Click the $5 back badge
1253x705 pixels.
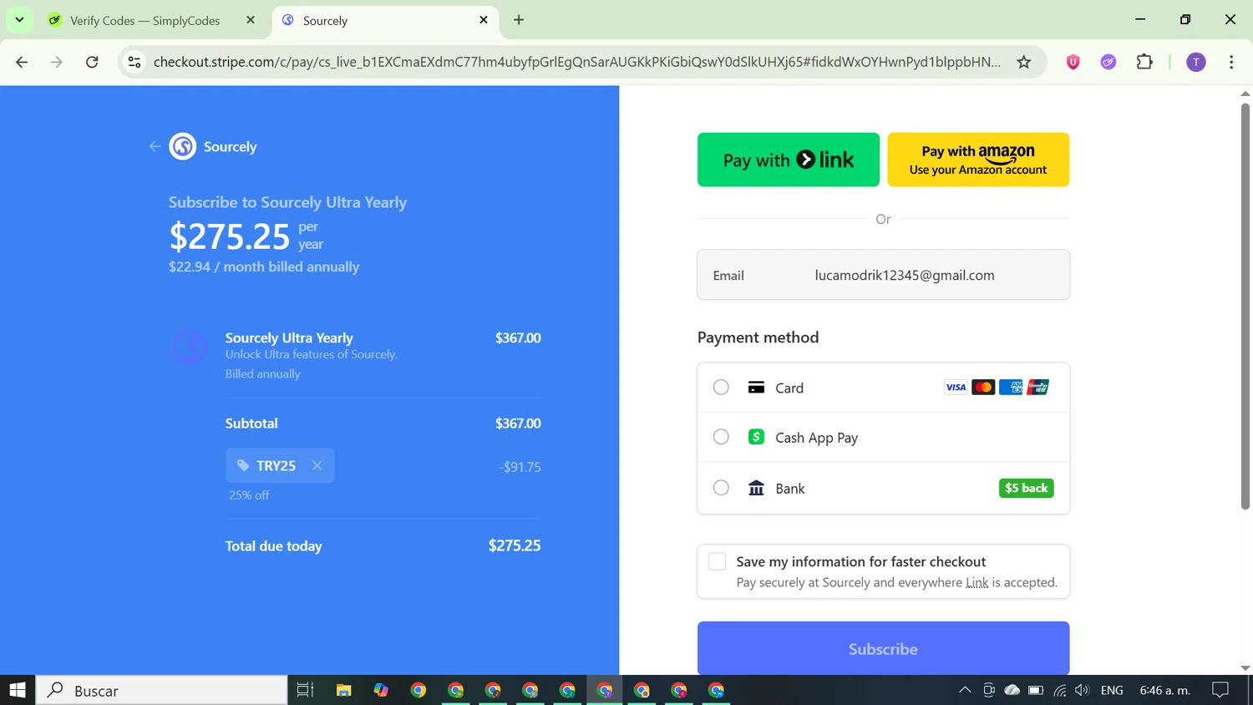[1026, 488]
